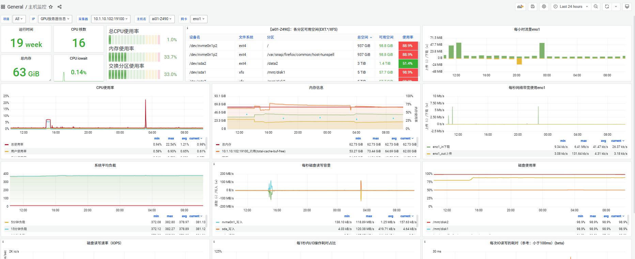Click the info icon on 每次IO读写的耗时 panel
Image resolution: width=635 pixels, height=259 pixels.
tap(424, 242)
